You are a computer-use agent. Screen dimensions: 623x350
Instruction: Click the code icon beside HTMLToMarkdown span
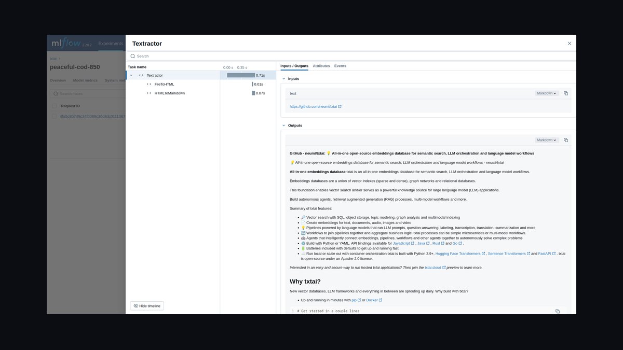(x=149, y=93)
